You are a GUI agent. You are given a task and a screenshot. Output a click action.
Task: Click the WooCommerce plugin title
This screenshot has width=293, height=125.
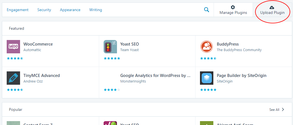click(x=38, y=44)
